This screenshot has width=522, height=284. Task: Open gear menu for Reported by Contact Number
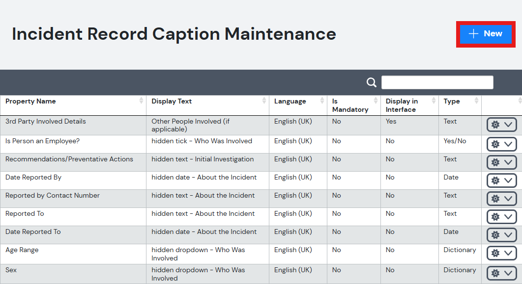click(502, 199)
